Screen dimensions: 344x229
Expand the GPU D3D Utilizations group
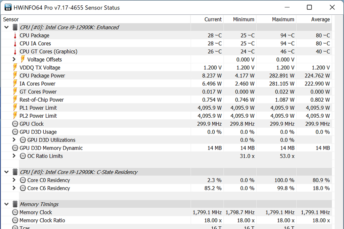tap(14, 140)
